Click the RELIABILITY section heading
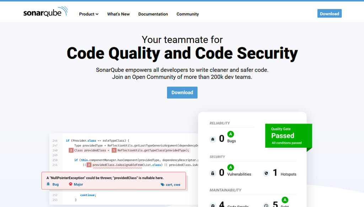 pos(220,123)
